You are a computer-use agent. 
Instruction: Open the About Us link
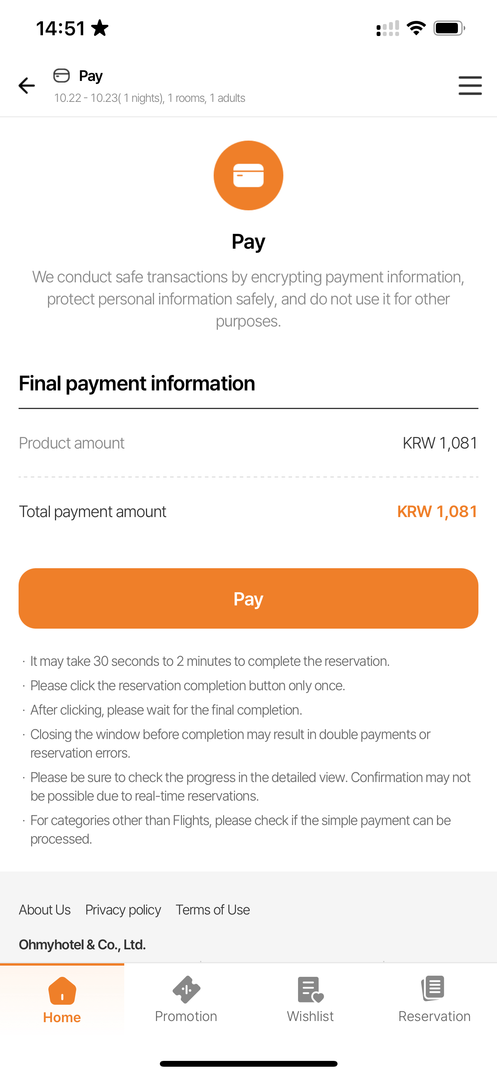45,910
